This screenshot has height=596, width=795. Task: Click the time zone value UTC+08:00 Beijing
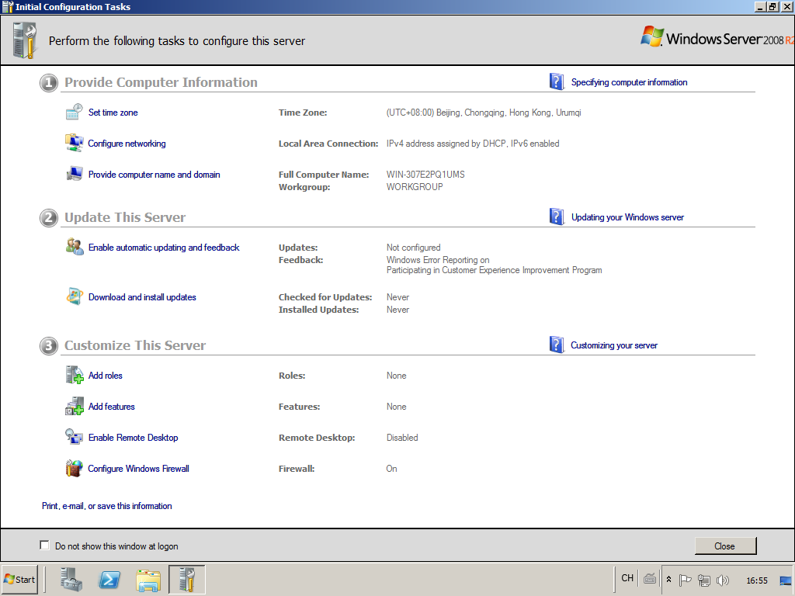[x=484, y=113]
